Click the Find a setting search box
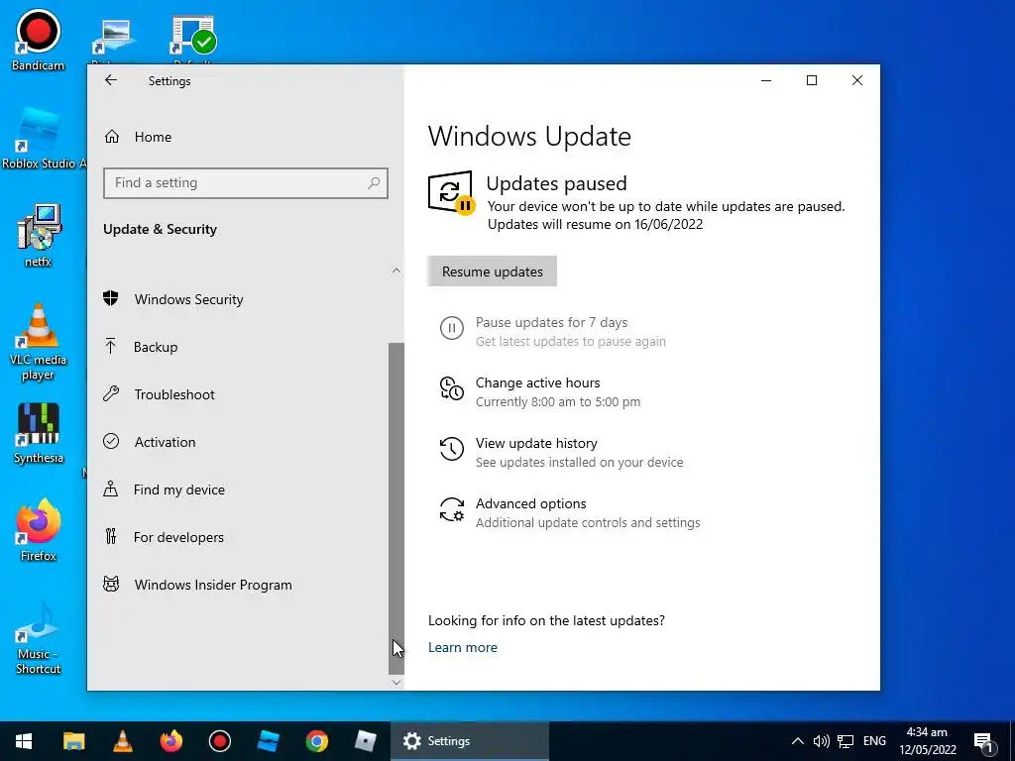The image size is (1015, 761). point(246,183)
